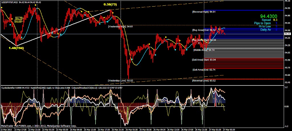The width and height of the screenshot is (292, 131).
Task: Click the 93.75 price axis value
Action: [x=287, y=67]
